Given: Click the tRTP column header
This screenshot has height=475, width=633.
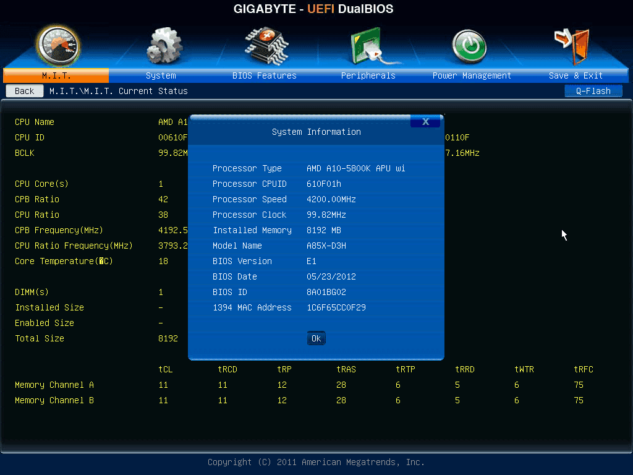Looking at the screenshot, I should tap(406, 369).
